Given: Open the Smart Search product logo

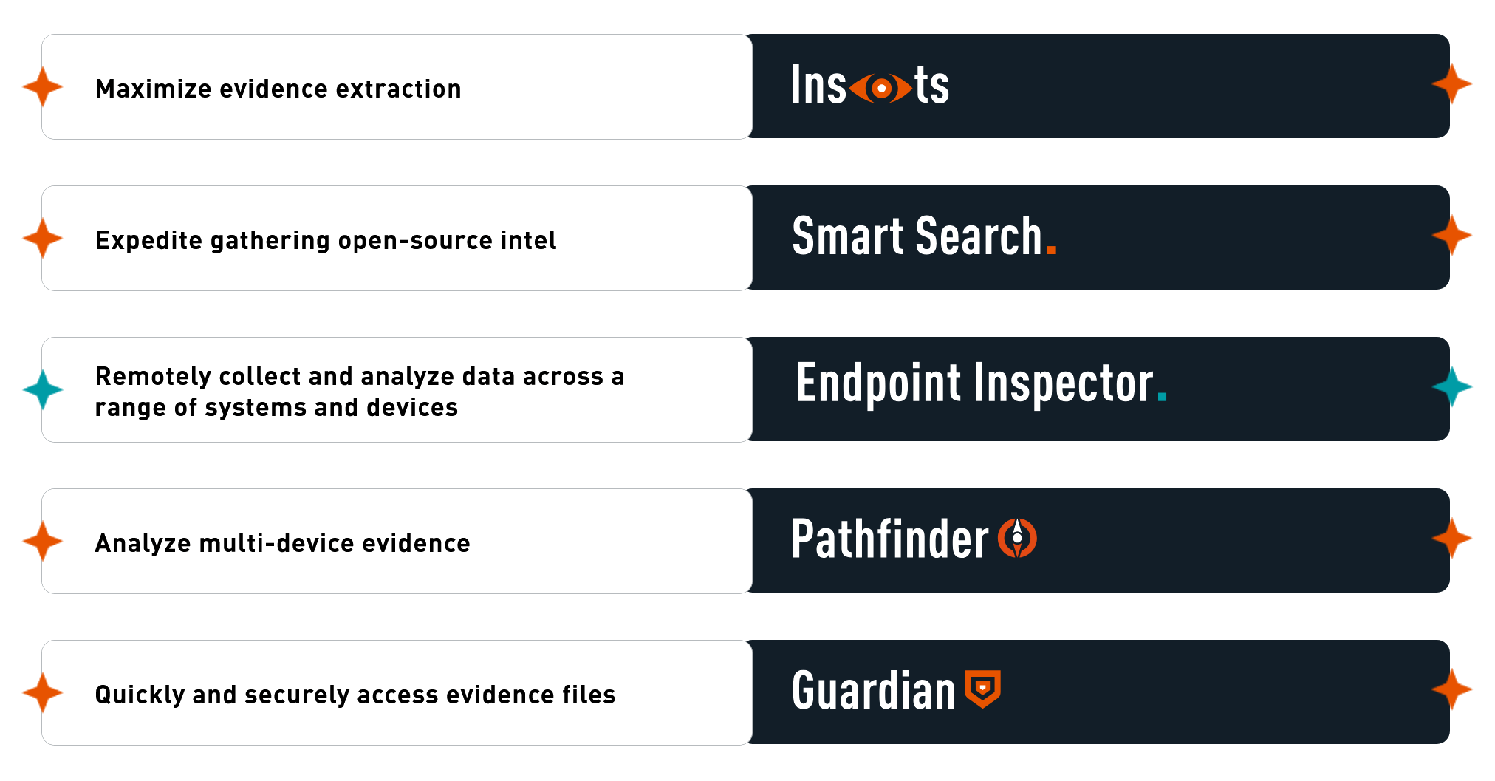Looking at the screenshot, I should (924, 236).
